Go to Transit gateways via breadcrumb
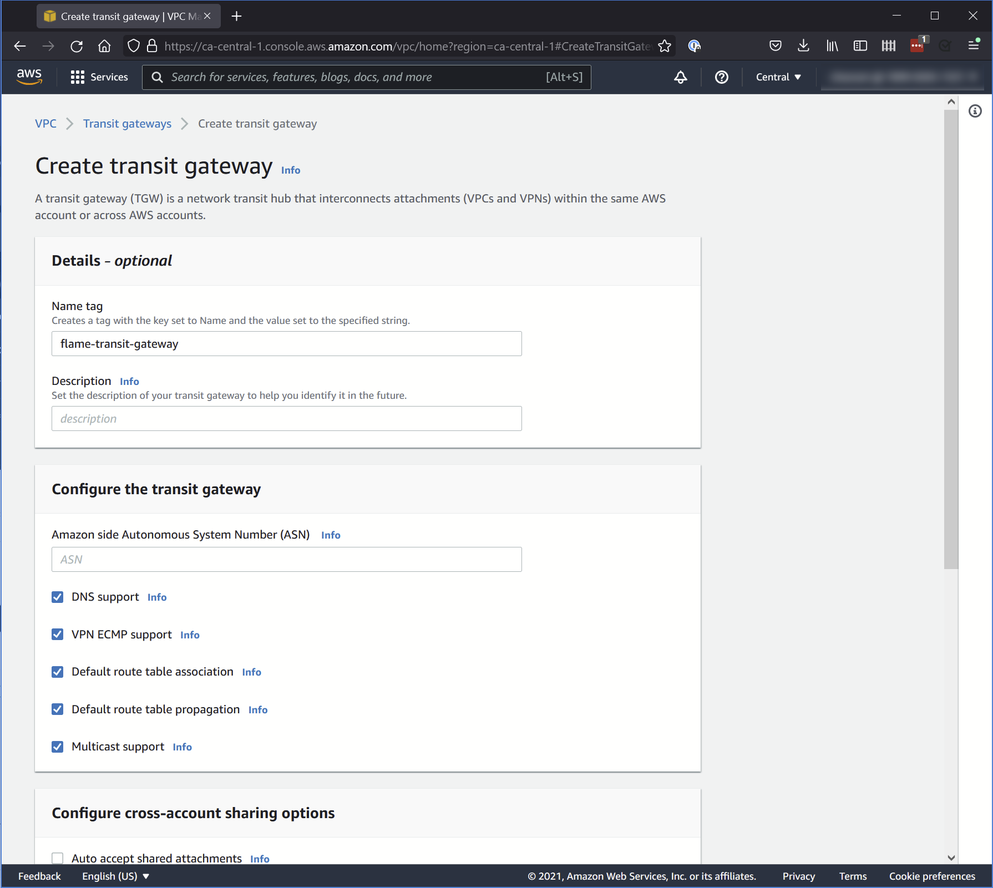 tap(126, 123)
